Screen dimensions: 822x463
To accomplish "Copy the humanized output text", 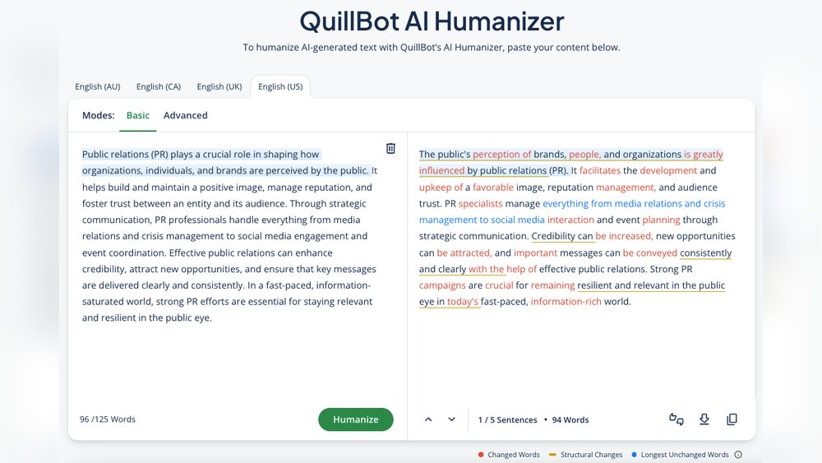I will (732, 419).
